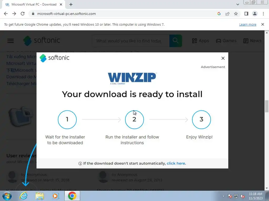
Task: Toggle the Chrome side panel
Action: point(246,14)
